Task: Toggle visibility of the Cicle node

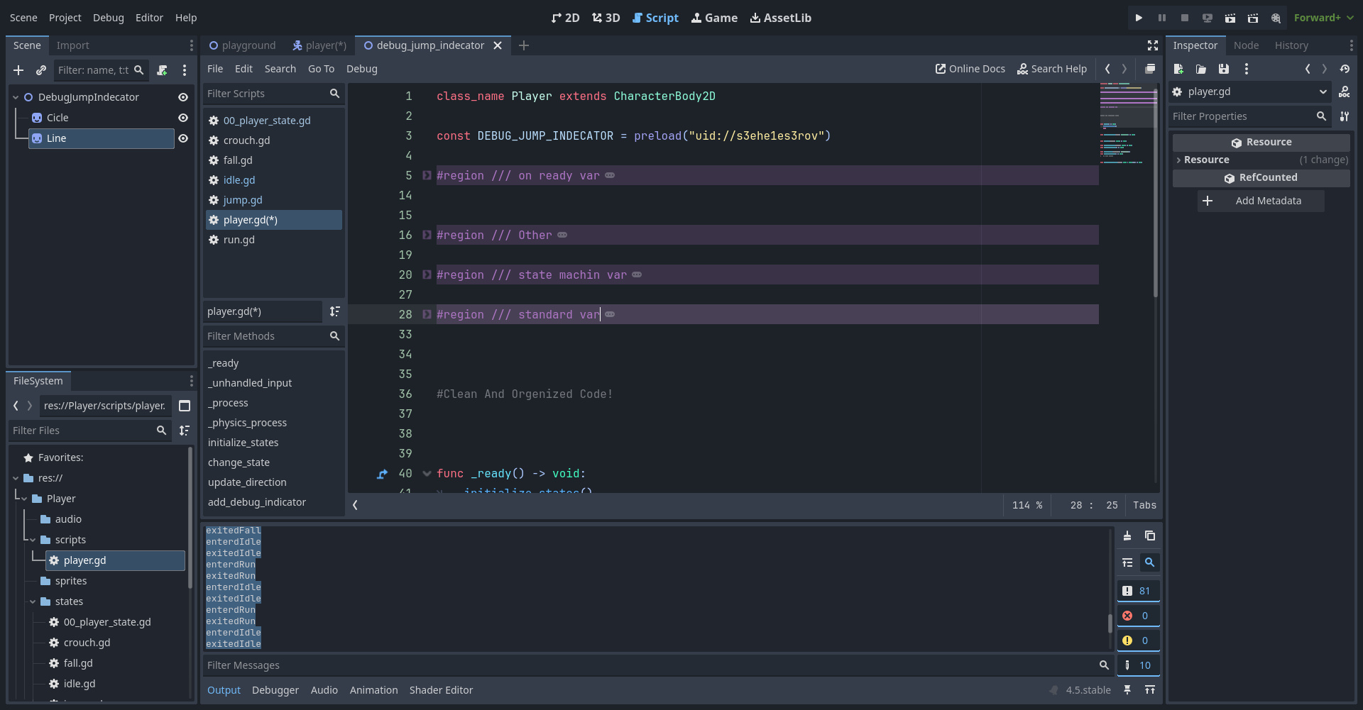Action: click(183, 118)
